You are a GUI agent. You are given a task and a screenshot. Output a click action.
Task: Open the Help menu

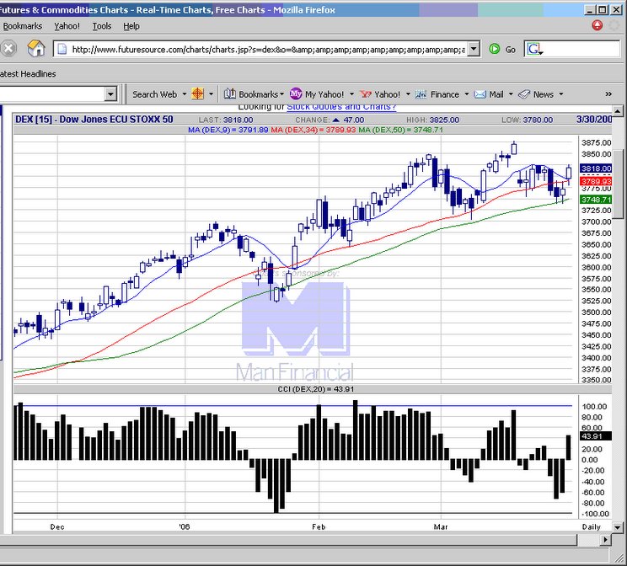[131, 26]
